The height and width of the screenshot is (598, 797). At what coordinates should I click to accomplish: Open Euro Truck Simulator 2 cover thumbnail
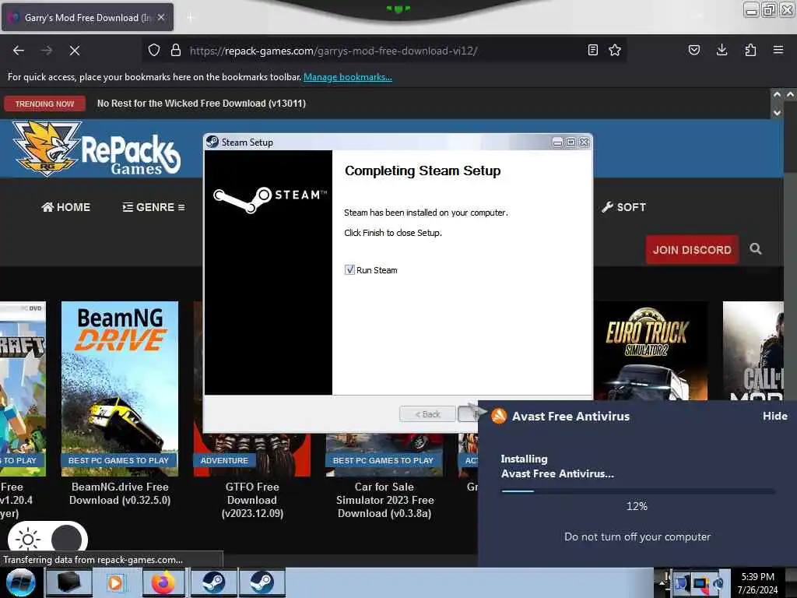pos(650,351)
